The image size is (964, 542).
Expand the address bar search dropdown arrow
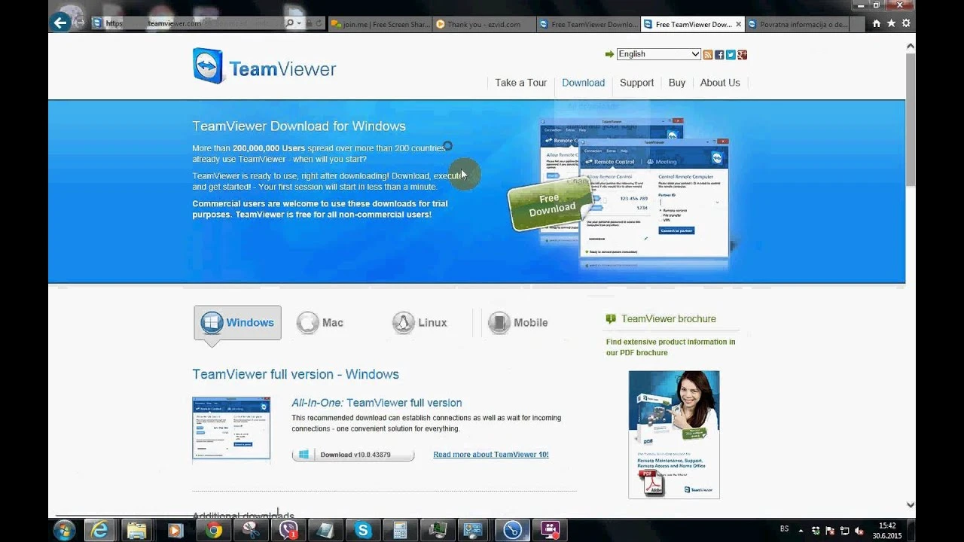(299, 23)
